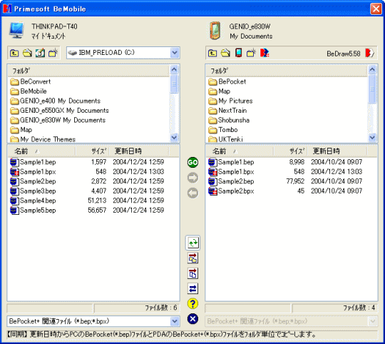
Task: Select the UKTenki folder in PDA pane
Action: tap(225, 139)
